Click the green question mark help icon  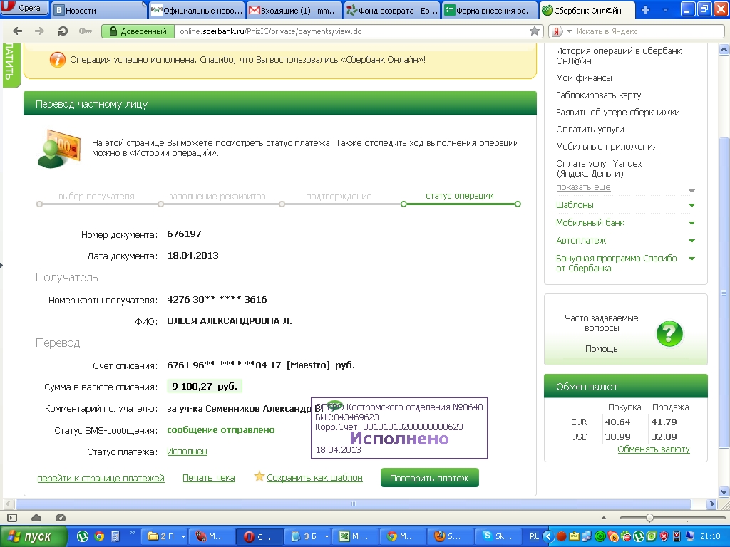pos(669,333)
